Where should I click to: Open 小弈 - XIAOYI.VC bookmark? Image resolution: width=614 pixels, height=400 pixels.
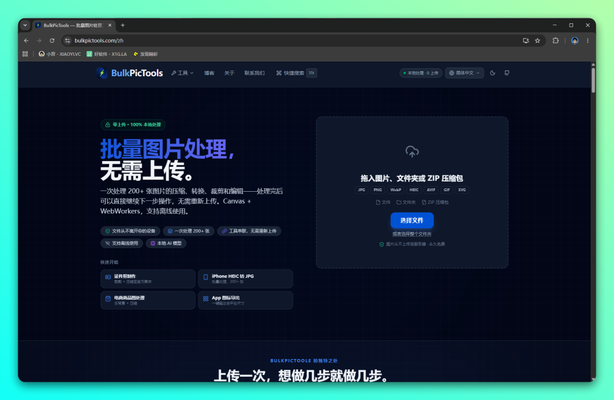(60, 54)
